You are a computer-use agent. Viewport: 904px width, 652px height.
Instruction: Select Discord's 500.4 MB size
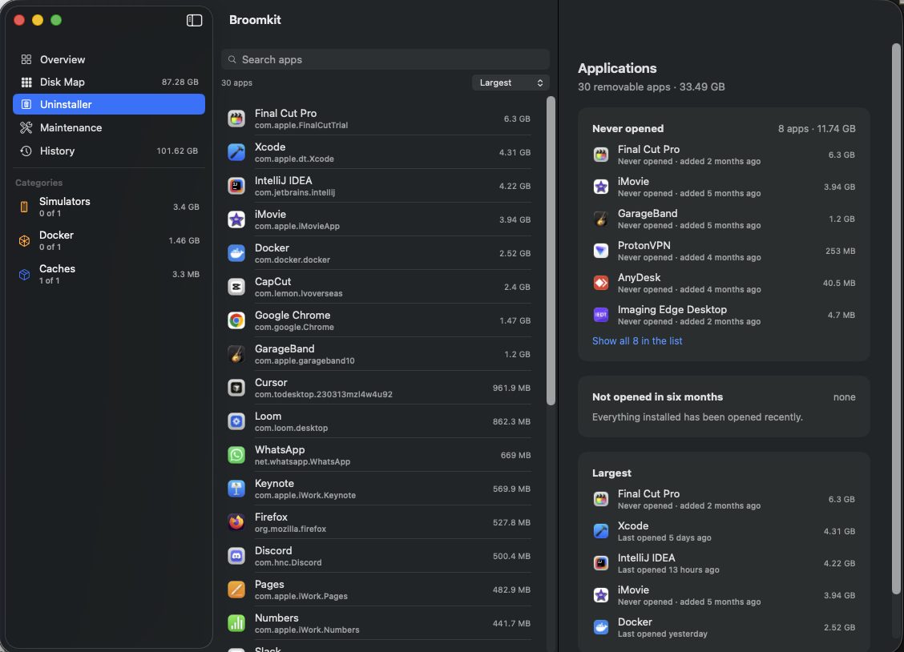pyautogui.click(x=511, y=556)
